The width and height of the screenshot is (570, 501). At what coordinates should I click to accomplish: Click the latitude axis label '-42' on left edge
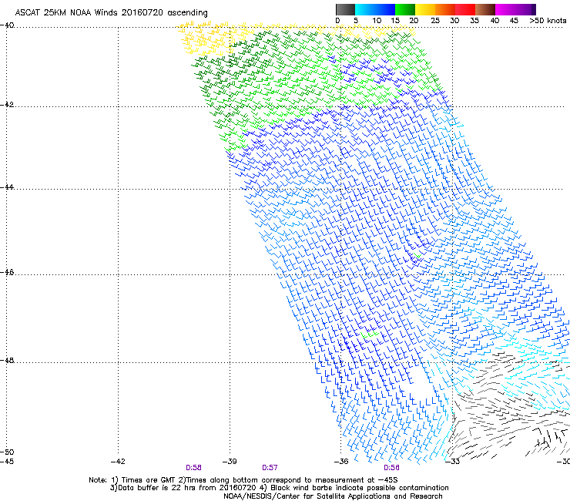click(7, 105)
